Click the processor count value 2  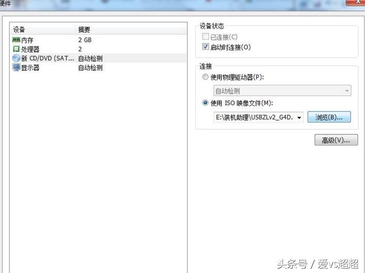pos(80,49)
